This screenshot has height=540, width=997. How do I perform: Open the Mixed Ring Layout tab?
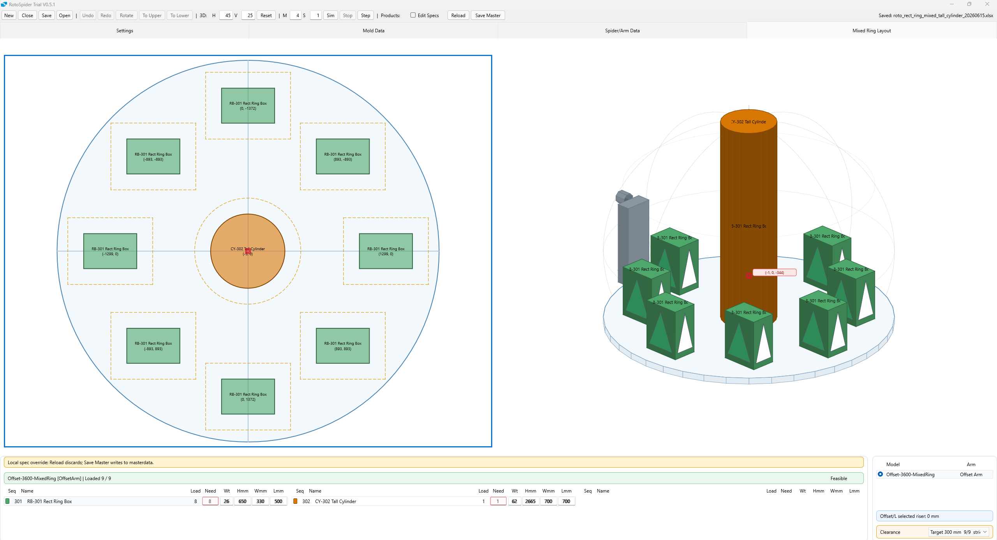point(872,31)
